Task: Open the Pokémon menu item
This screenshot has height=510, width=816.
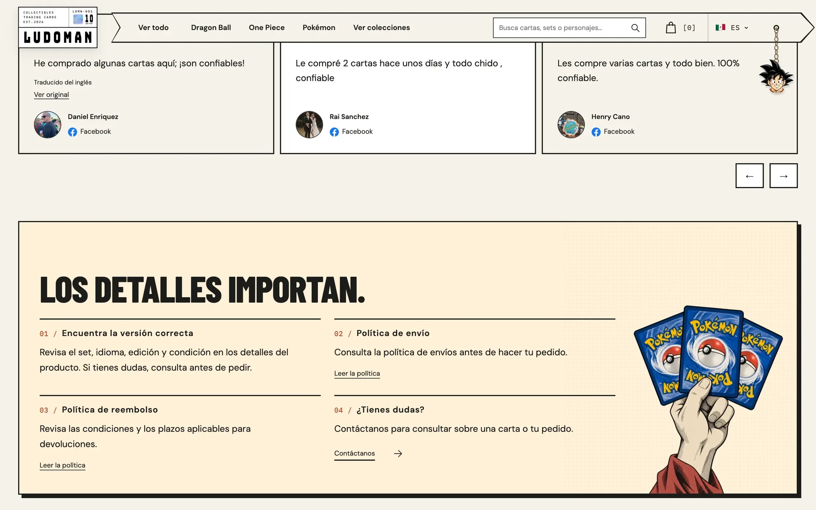Action: click(x=319, y=27)
